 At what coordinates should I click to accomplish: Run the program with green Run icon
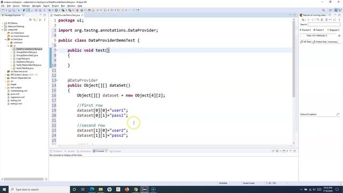pyautogui.click(x=56, y=10)
